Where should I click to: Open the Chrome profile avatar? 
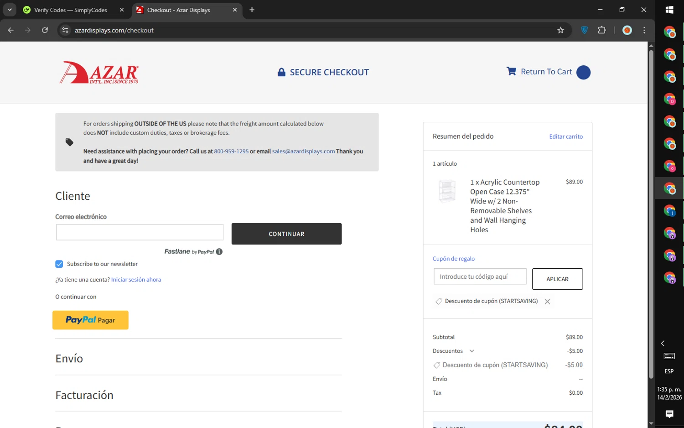pos(627,30)
